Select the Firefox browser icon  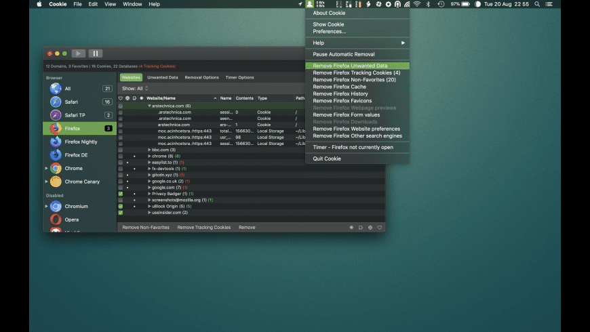click(56, 129)
